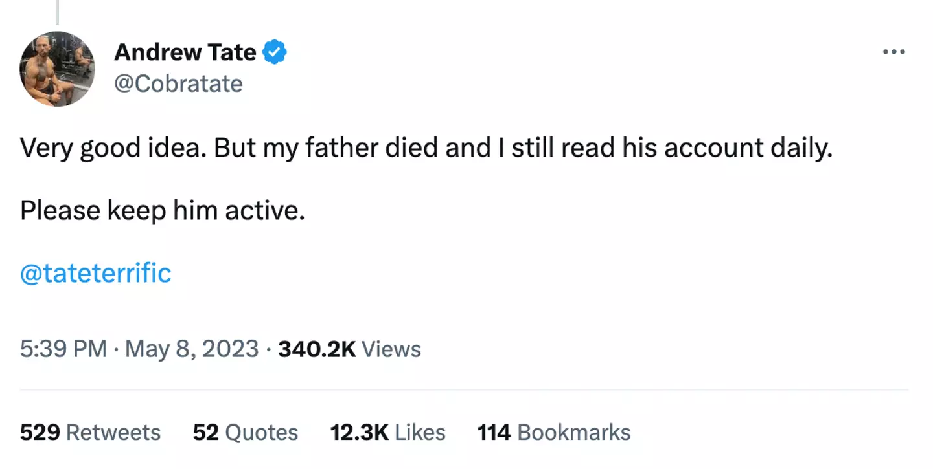Click the blue verified checkmark badge
Screen dimensions: 933x469
pyautogui.click(x=275, y=52)
